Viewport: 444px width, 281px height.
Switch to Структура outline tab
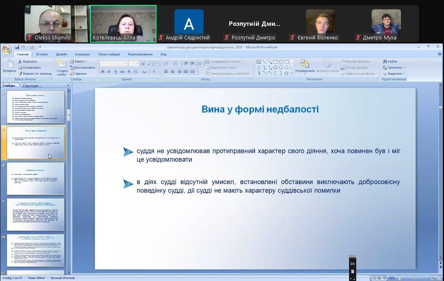[x=30, y=85]
